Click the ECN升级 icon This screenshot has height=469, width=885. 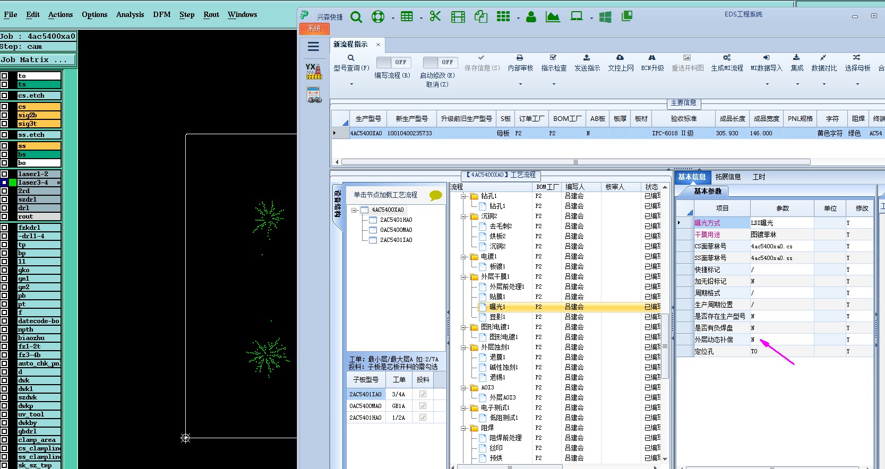point(652,57)
